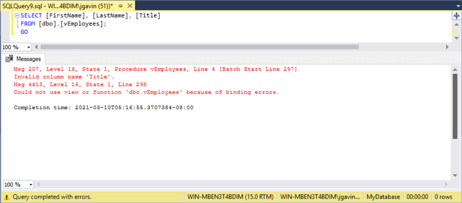Click the yellow warning icon in status bar
The image size is (462, 203).
pyautogui.click(x=7, y=197)
